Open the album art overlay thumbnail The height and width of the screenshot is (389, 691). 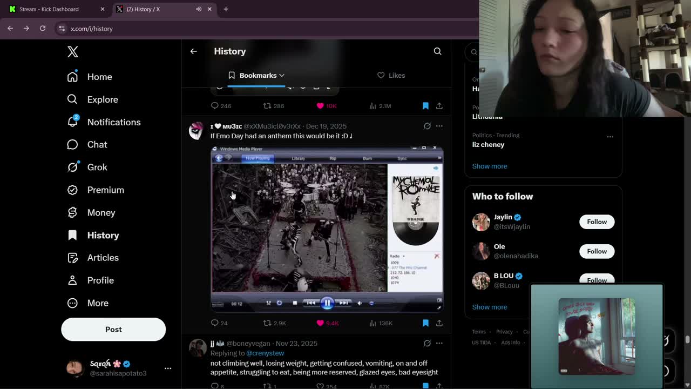(x=597, y=336)
